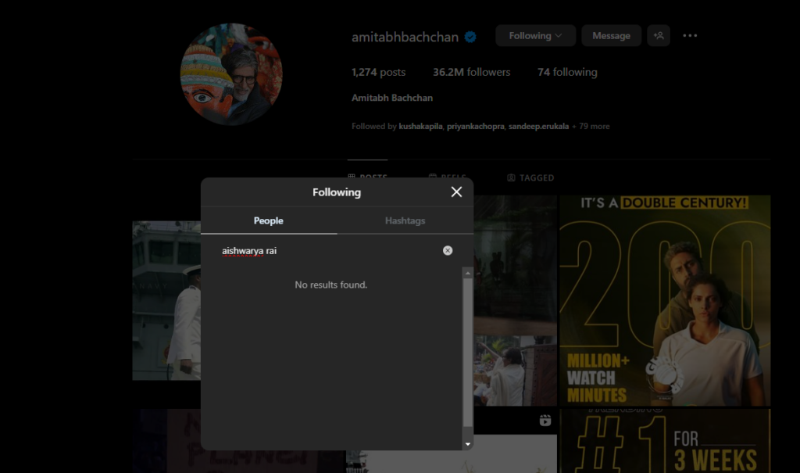The image size is (800, 473).
Task: Select the People tab
Action: [x=268, y=220]
